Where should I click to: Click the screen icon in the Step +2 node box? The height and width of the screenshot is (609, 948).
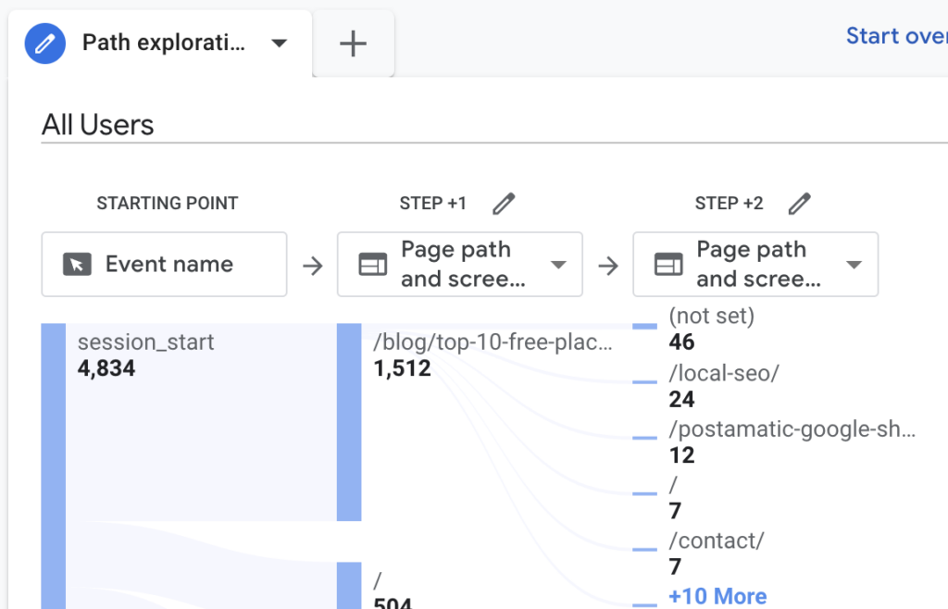tap(669, 264)
